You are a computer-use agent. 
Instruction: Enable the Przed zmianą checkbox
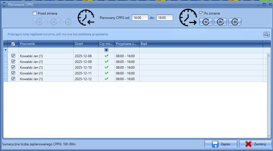(35, 13)
